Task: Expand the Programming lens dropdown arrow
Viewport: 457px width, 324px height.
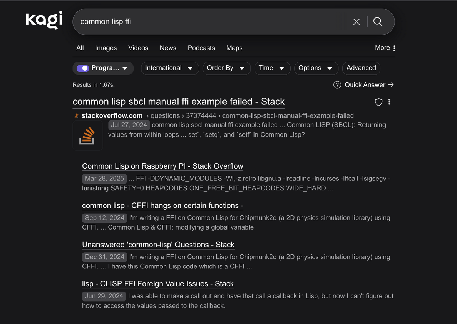Action: pos(125,68)
